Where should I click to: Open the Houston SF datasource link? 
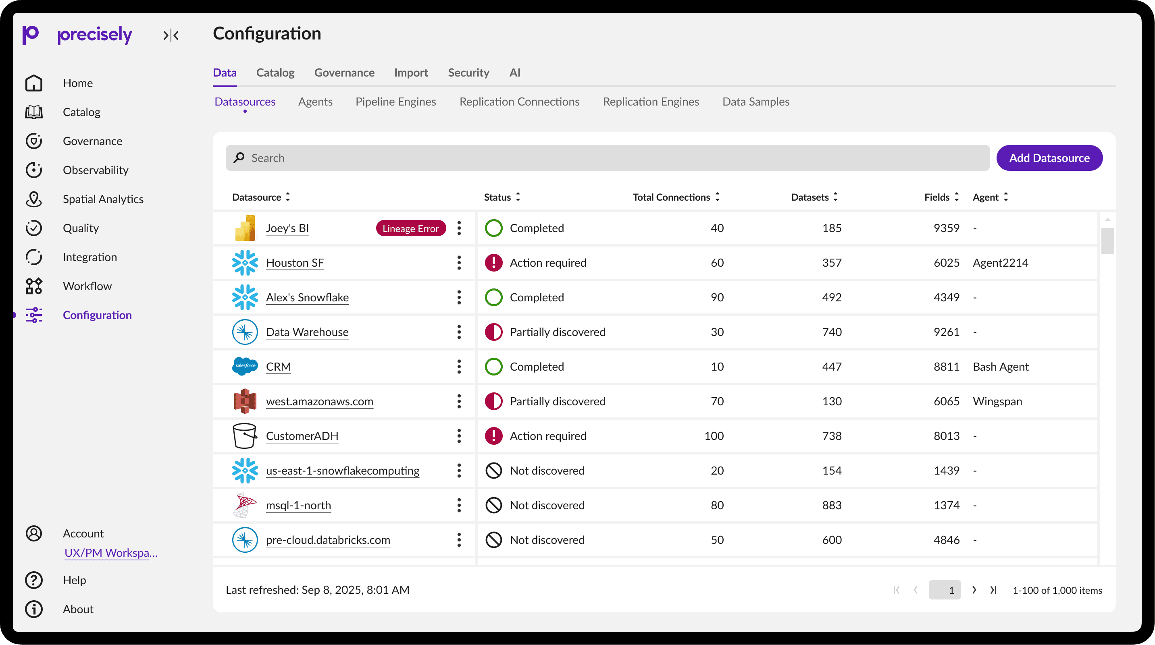pyautogui.click(x=295, y=263)
